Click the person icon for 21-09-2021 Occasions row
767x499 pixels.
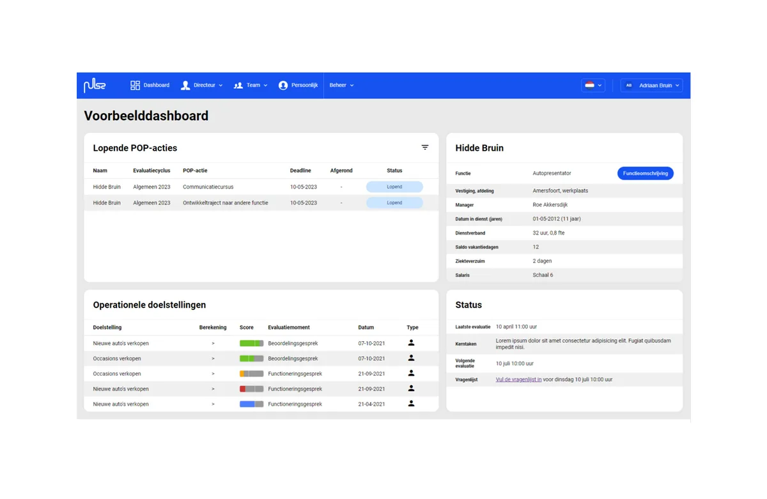point(412,373)
